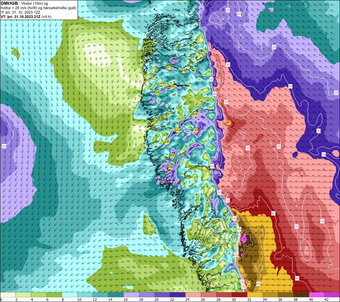This screenshot has width=340, height=302.
Task: Click the yellow gust label 30
Action: (172, 86)
